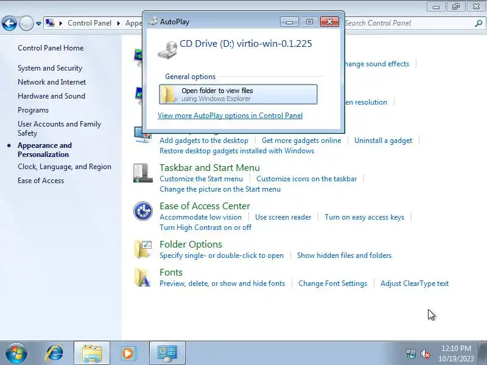Click Show hidden files and folders
The height and width of the screenshot is (365, 487).
point(344,255)
